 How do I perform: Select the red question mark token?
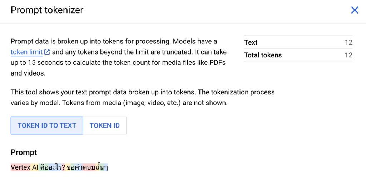pyautogui.click(x=64, y=167)
